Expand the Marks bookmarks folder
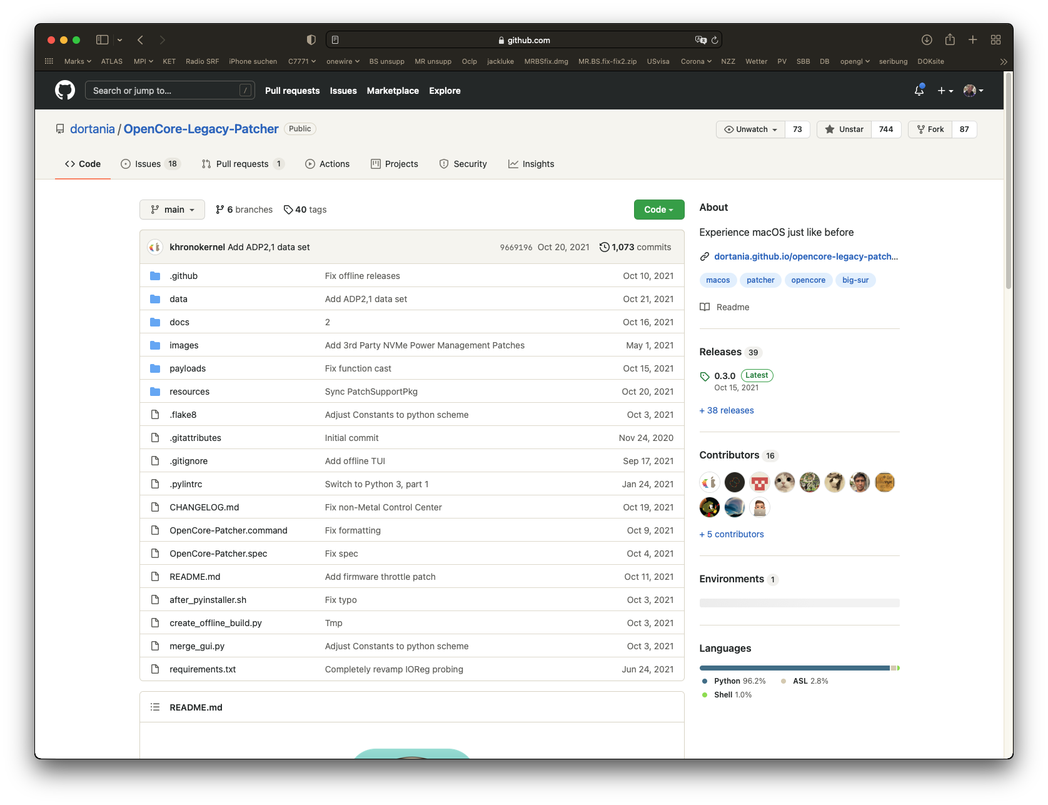 pos(78,61)
